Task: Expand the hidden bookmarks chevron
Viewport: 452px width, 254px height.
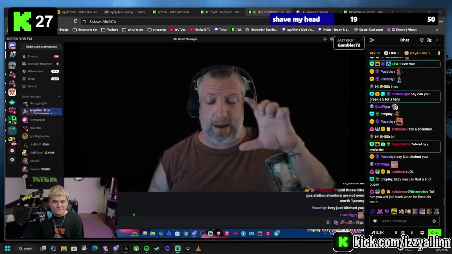Action: pos(437,30)
